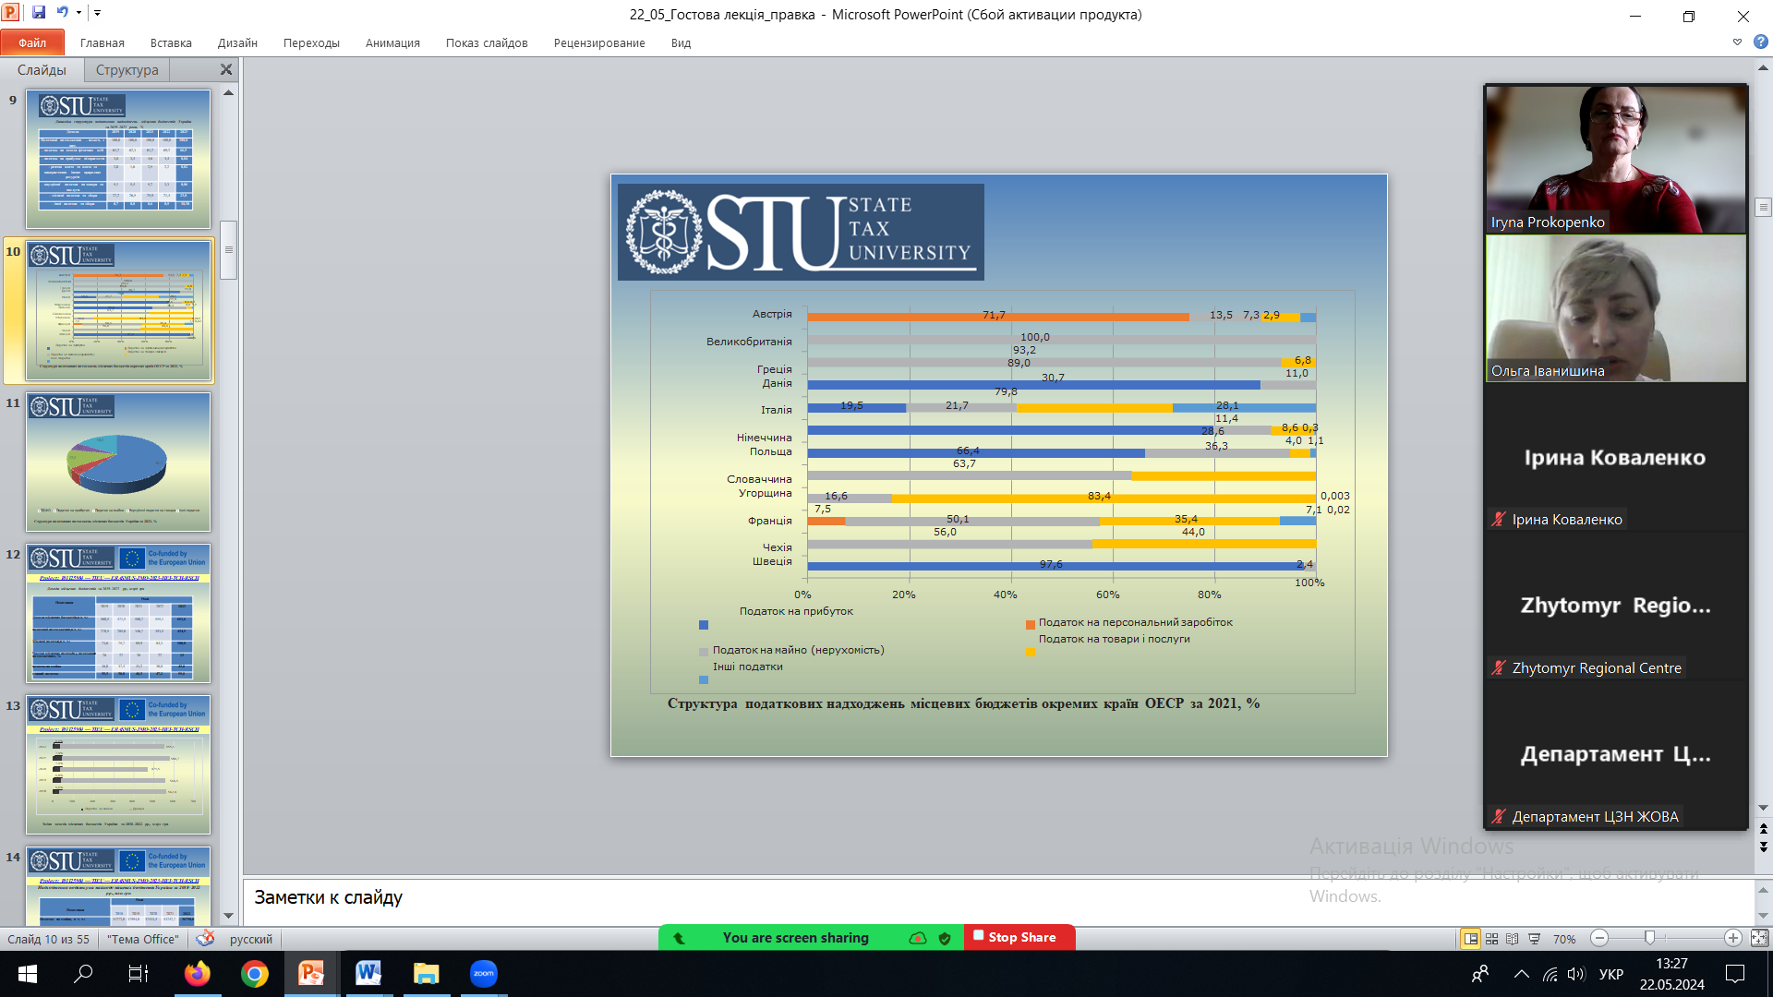Screen dimensions: 1773x997
Task: Click muted mic icon for Ірина Коваленко
Action: pos(1499,519)
